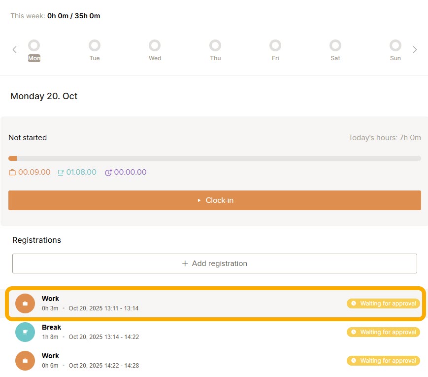Click the orange briefcase icon for 13:11 Work entry

[25, 303]
